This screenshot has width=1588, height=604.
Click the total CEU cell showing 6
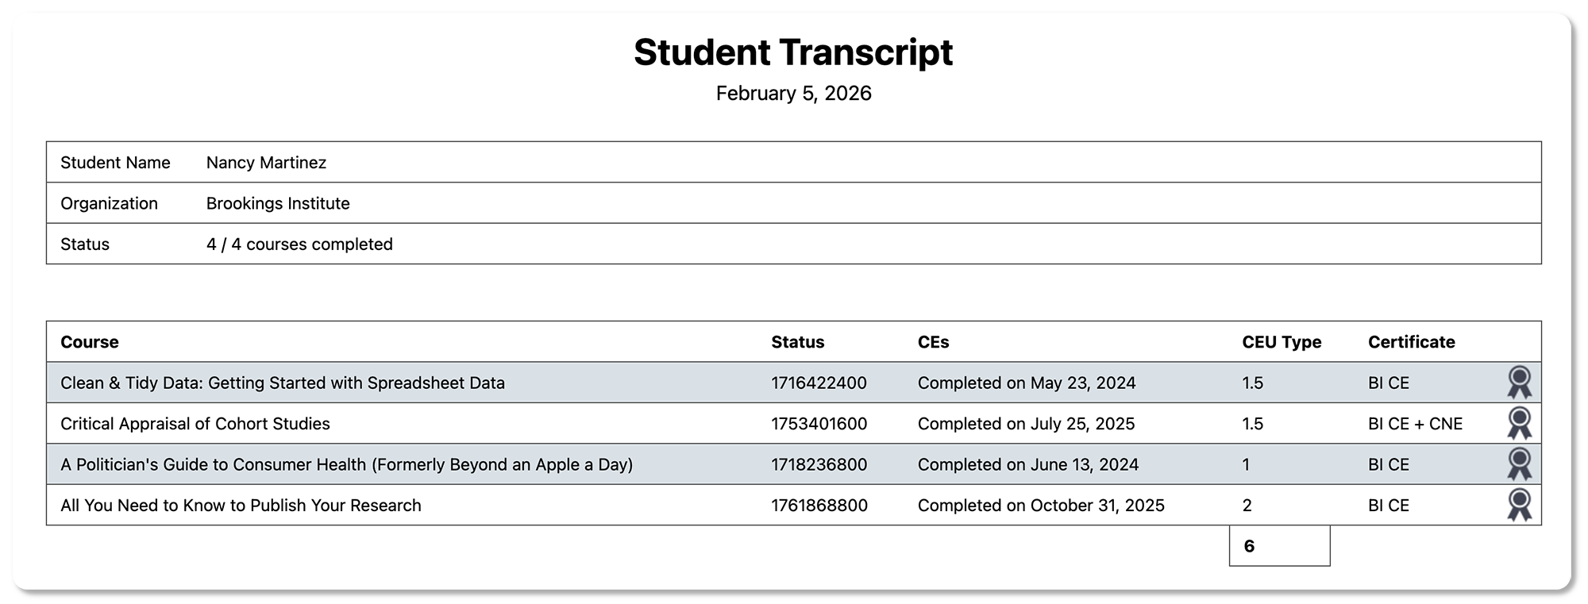click(1278, 546)
